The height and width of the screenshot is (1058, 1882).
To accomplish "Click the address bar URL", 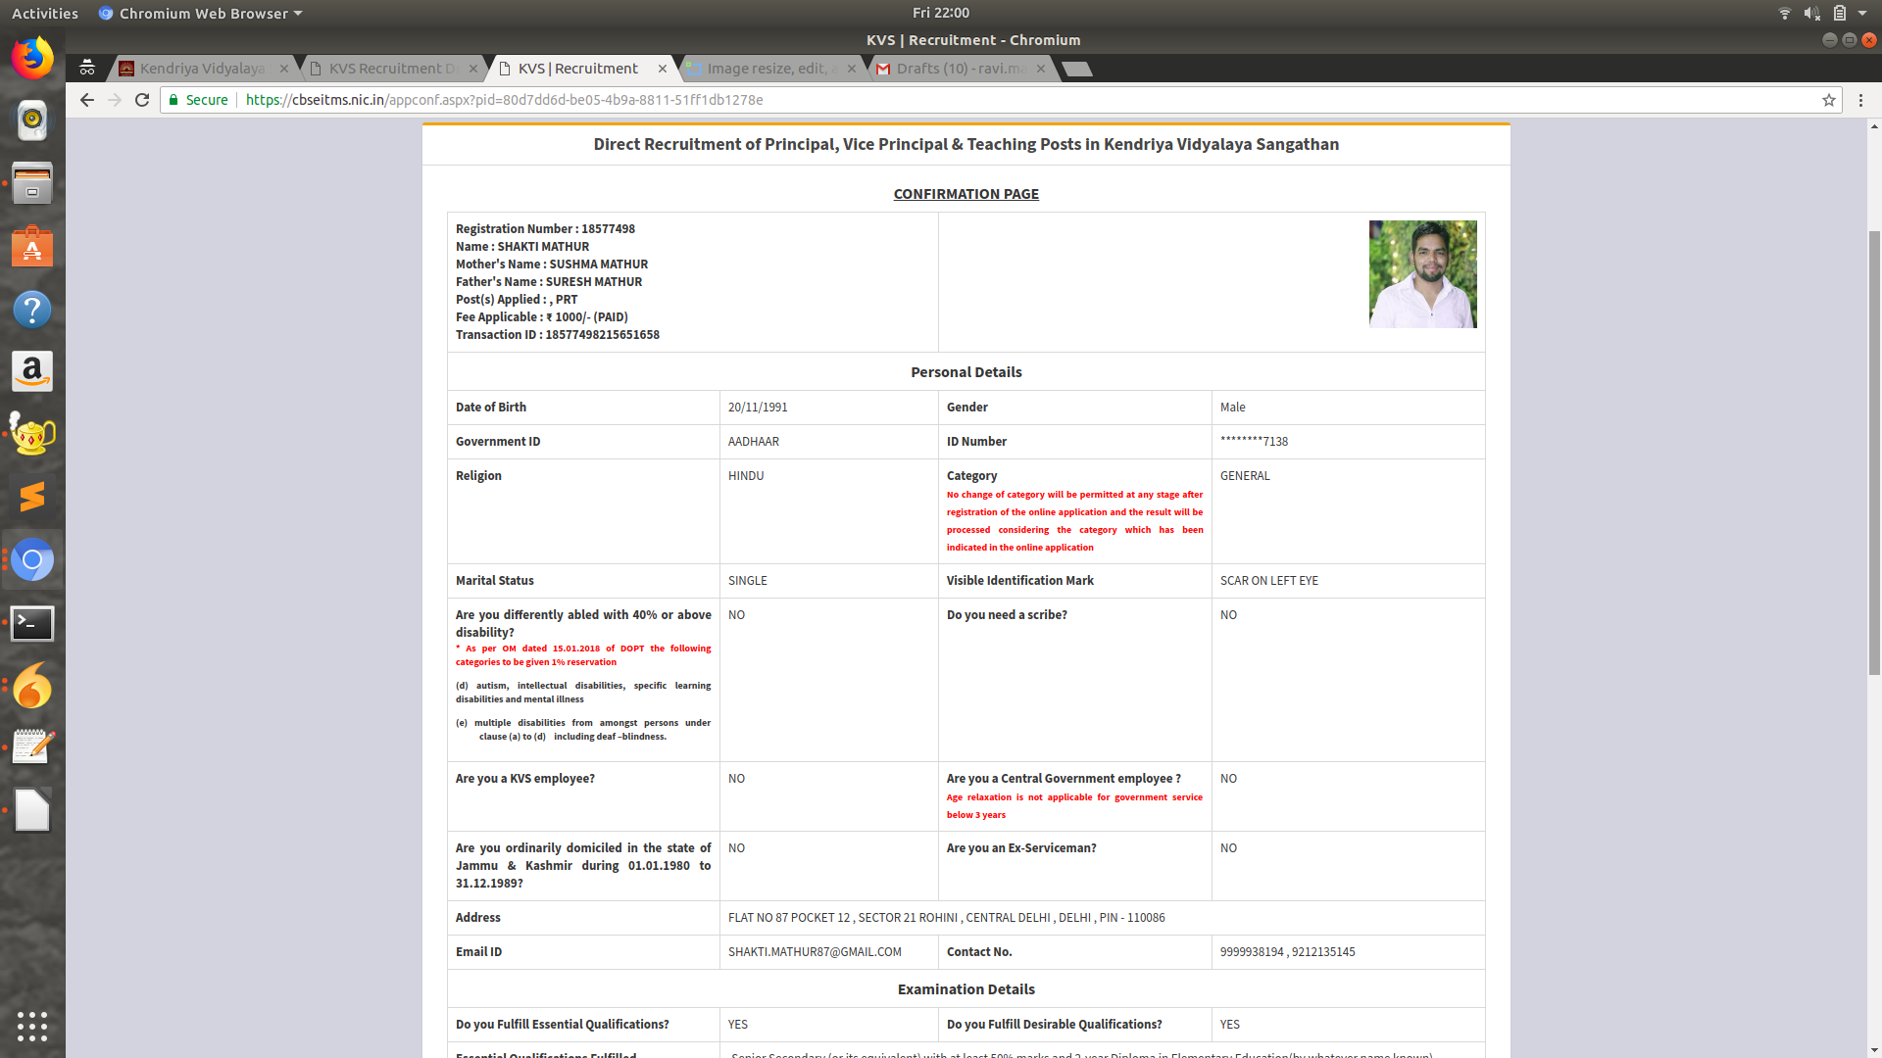I will coord(504,100).
